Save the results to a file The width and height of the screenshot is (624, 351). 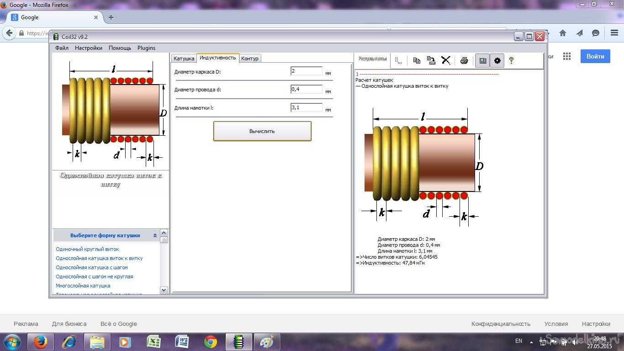[x=431, y=60]
